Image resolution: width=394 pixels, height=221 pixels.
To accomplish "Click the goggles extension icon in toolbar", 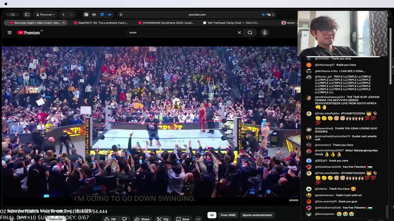I will (x=94, y=14).
